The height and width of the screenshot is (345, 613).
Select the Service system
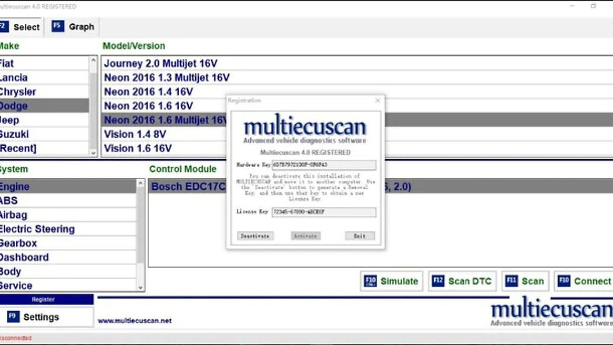68,285
